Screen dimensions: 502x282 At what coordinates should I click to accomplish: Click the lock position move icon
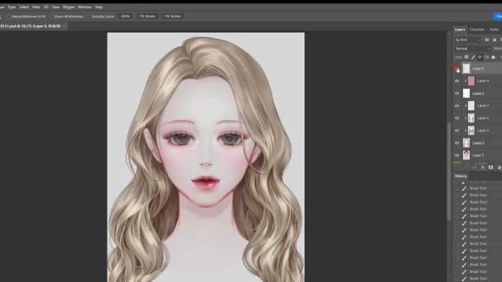pyautogui.click(x=480, y=57)
